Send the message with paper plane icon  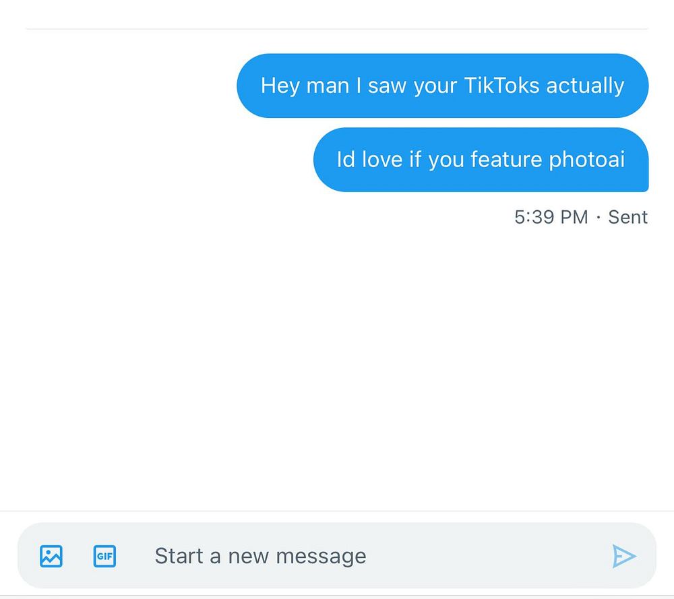pos(623,556)
